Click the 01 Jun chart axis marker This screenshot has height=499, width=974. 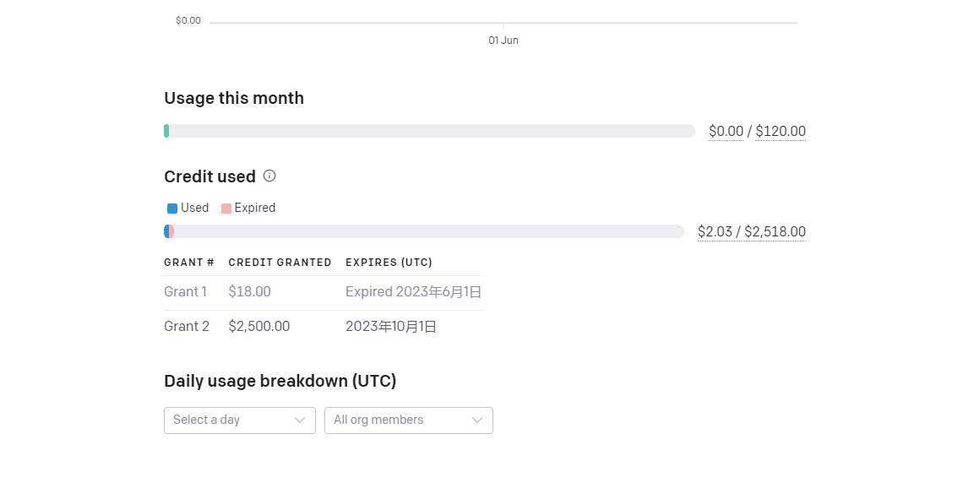tap(503, 41)
